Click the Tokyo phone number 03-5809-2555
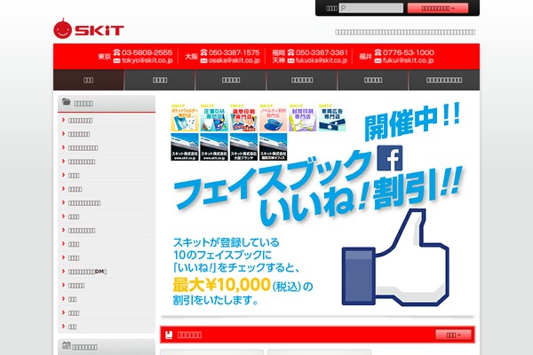The height and width of the screenshot is (355, 533). [x=147, y=52]
